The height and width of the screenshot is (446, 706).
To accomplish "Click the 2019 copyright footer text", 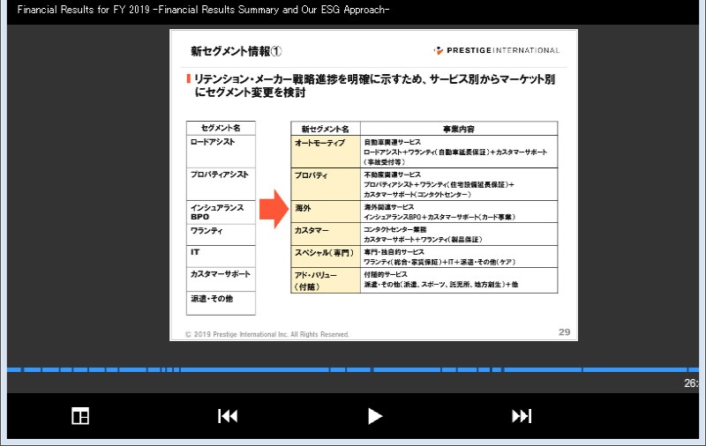I will point(267,335).
